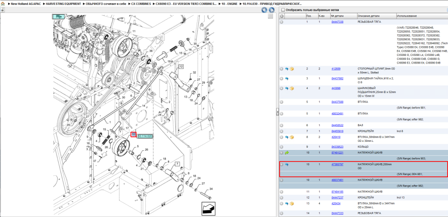The height and width of the screenshot is (217, 448).
Task: Click 'КОЛЬЦО' description text
Action: pos(363,147)
